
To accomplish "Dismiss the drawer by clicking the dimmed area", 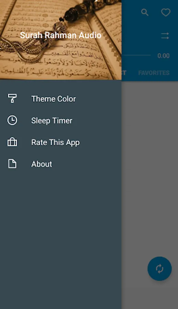I will 150,168.
